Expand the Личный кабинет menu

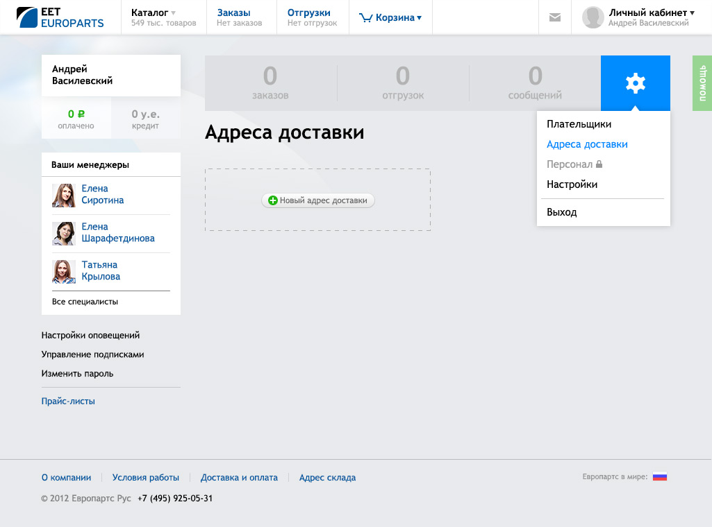pyautogui.click(x=651, y=12)
